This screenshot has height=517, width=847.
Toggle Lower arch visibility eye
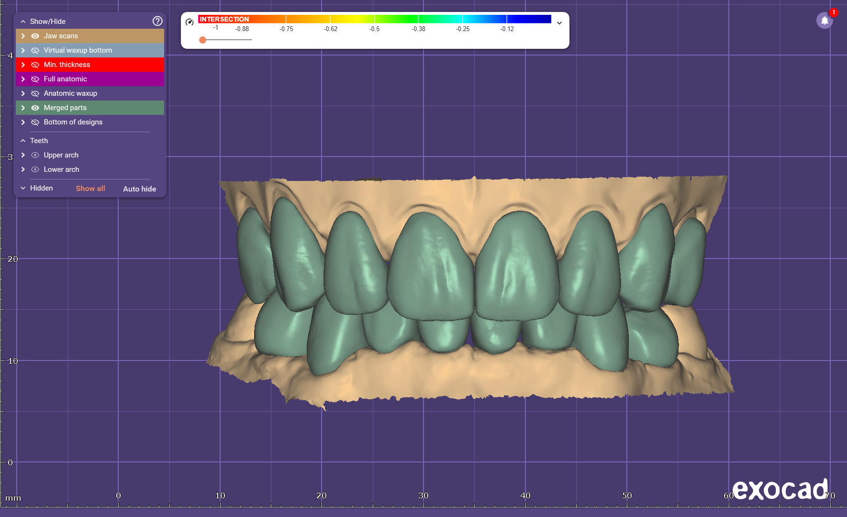(x=35, y=169)
